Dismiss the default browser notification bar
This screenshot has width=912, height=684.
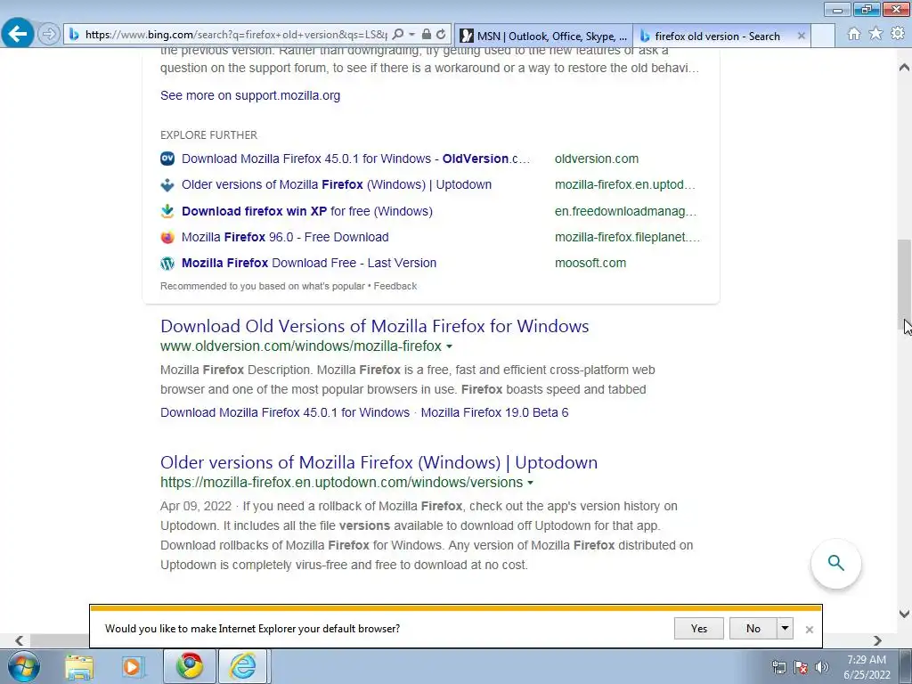click(x=809, y=630)
